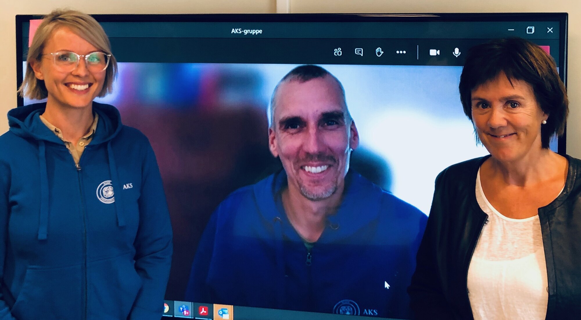
Task: Open the highlighted Outlook taskbar icon
Action: pyautogui.click(x=223, y=312)
